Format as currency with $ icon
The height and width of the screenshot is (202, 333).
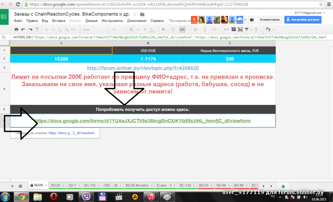(x=47, y=30)
